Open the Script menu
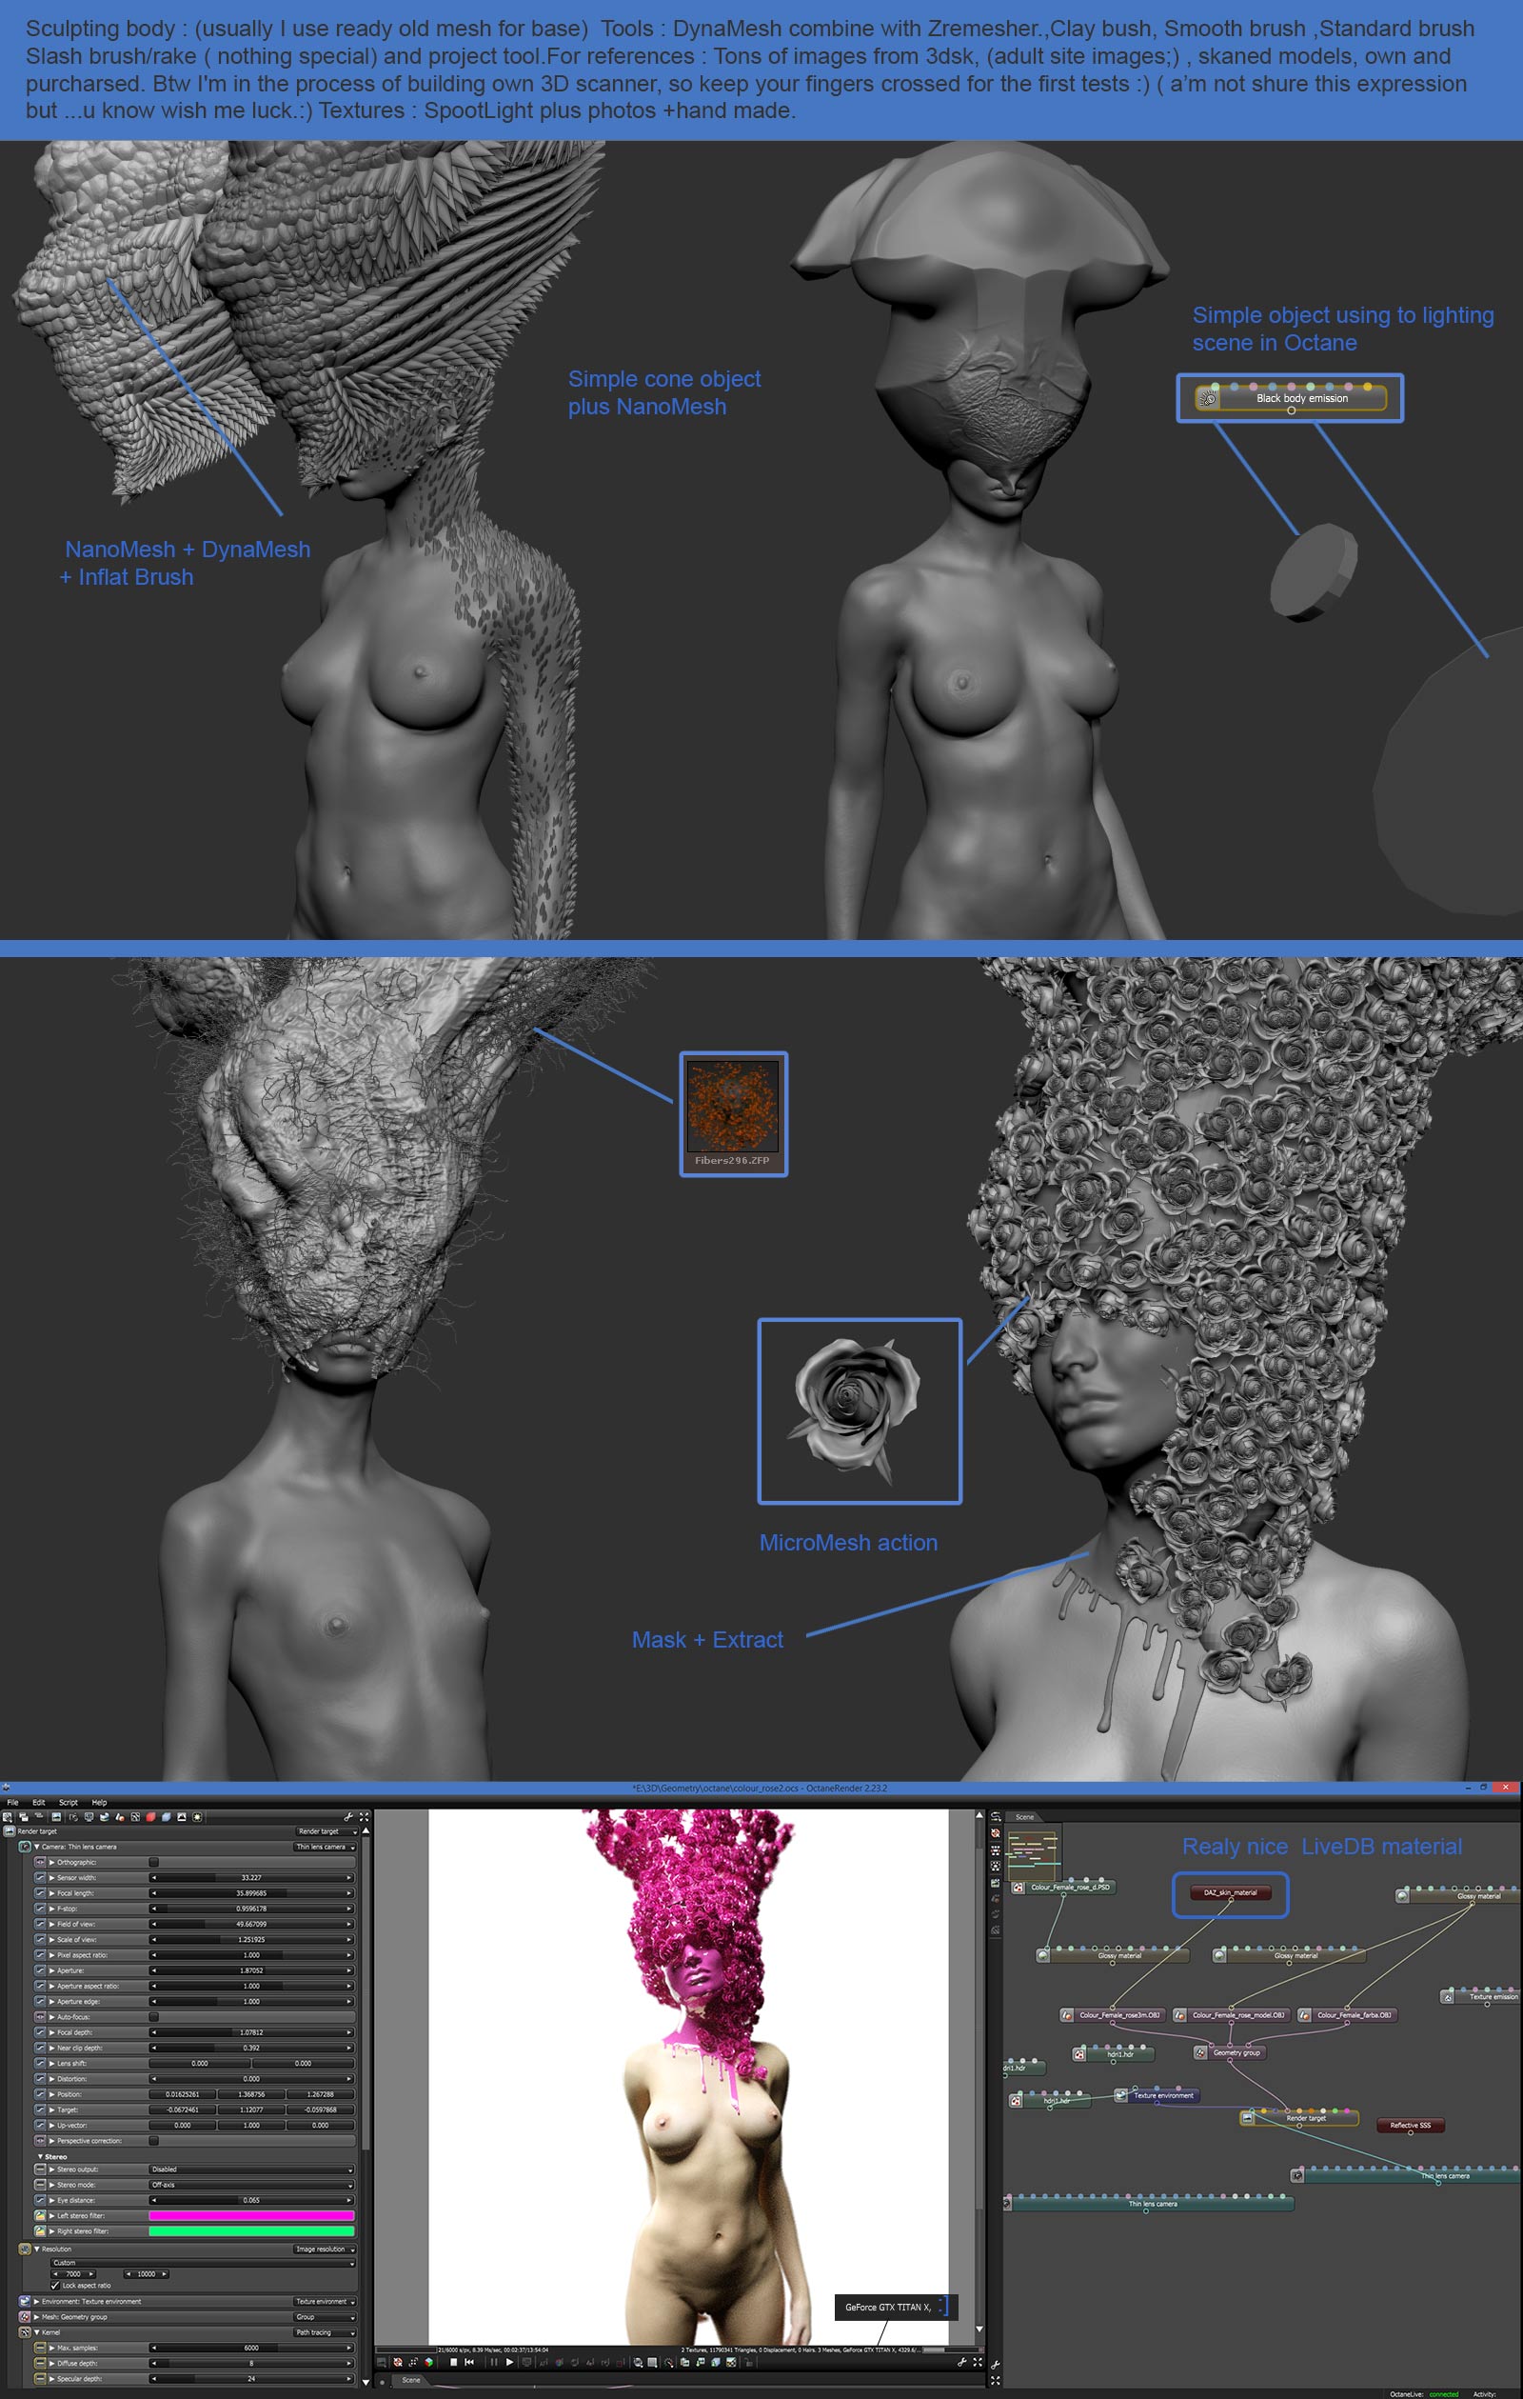This screenshot has height=2399, width=1523. pos(69,1802)
